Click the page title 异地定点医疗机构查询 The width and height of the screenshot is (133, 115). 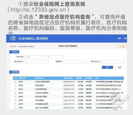click(68, 46)
